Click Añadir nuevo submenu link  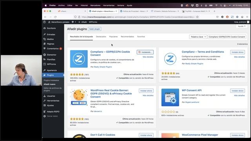tap(49, 84)
